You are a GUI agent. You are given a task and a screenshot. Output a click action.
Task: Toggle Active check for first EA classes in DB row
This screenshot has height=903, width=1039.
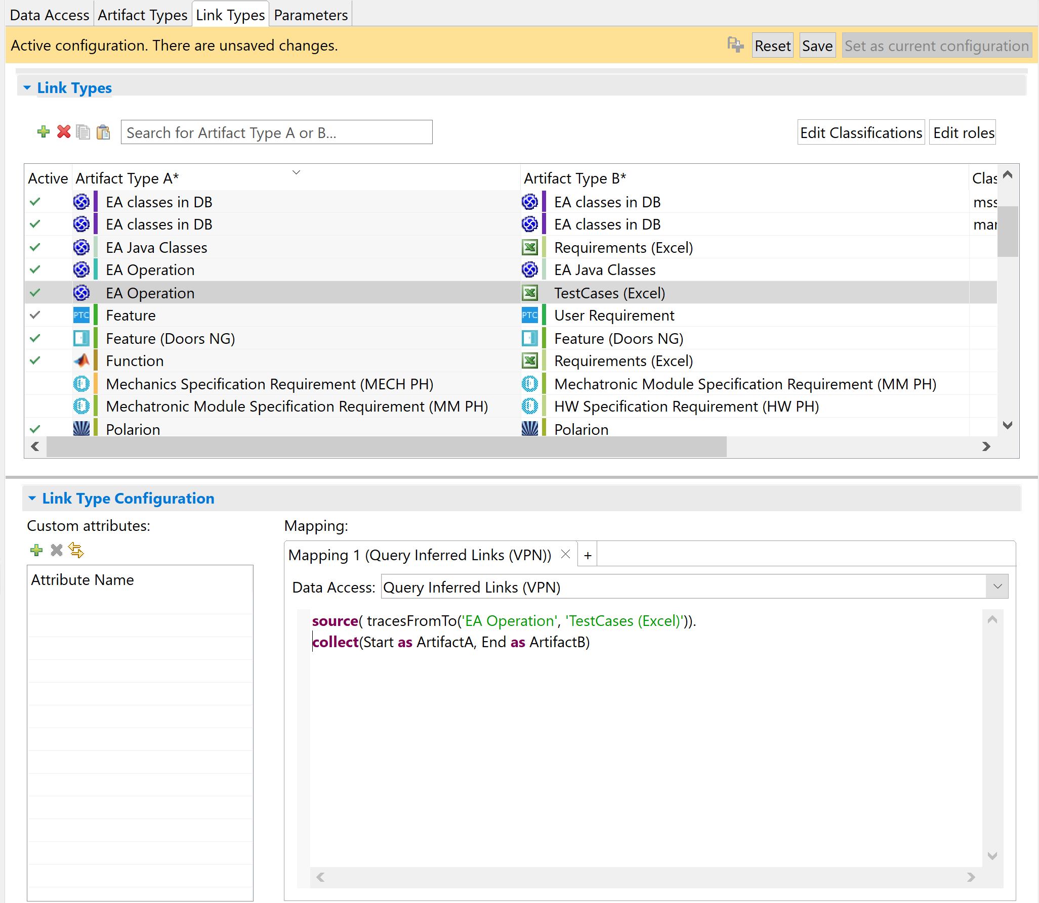pos(35,202)
